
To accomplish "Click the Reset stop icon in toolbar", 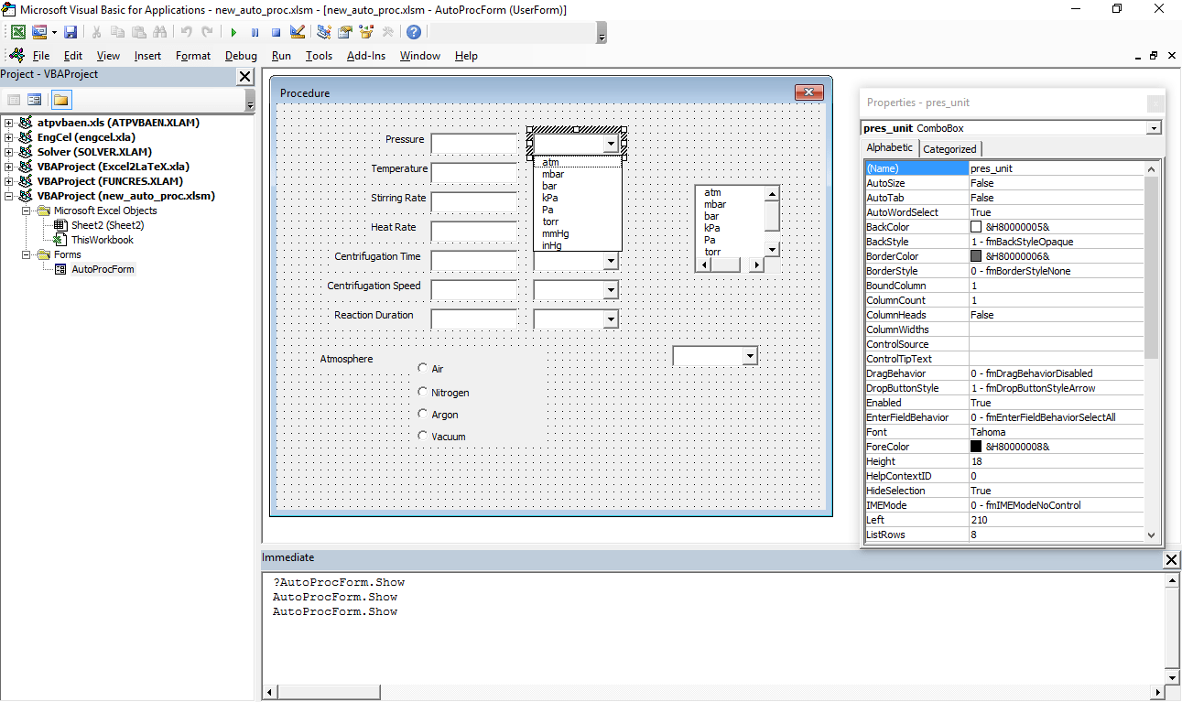I will coord(276,32).
